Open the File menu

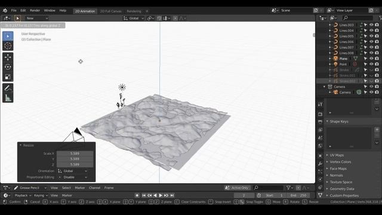pyautogui.click(x=14, y=11)
